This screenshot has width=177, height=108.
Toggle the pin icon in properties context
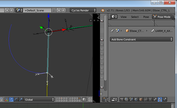112,31
